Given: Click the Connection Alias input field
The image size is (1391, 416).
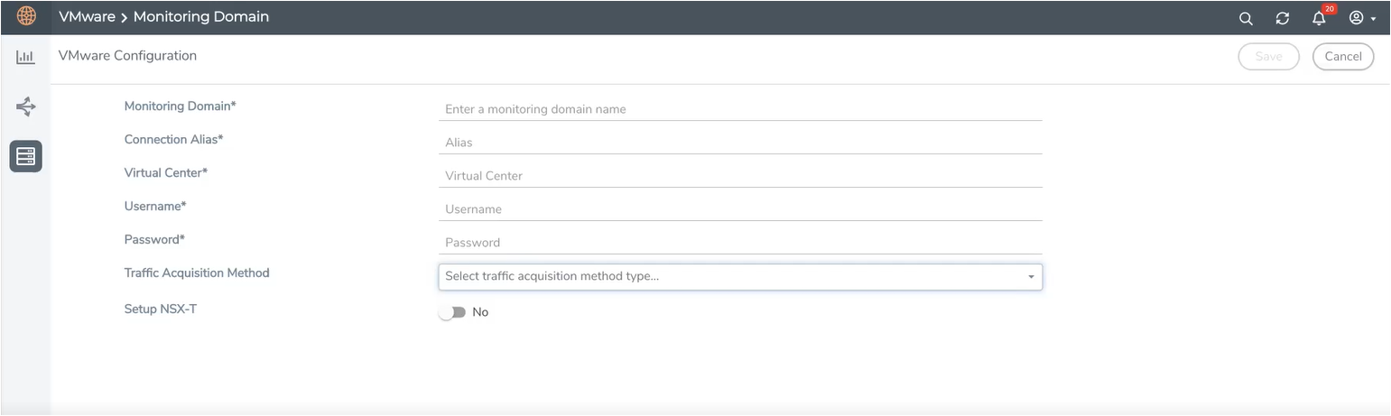Looking at the screenshot, I should point(739,143).
